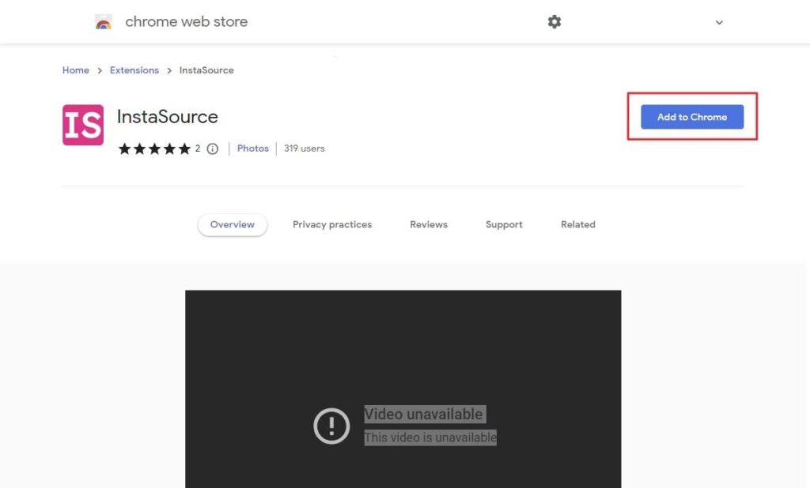Expand the account dropdown chevron
This screenshot has height=488, width=810.
719,23
